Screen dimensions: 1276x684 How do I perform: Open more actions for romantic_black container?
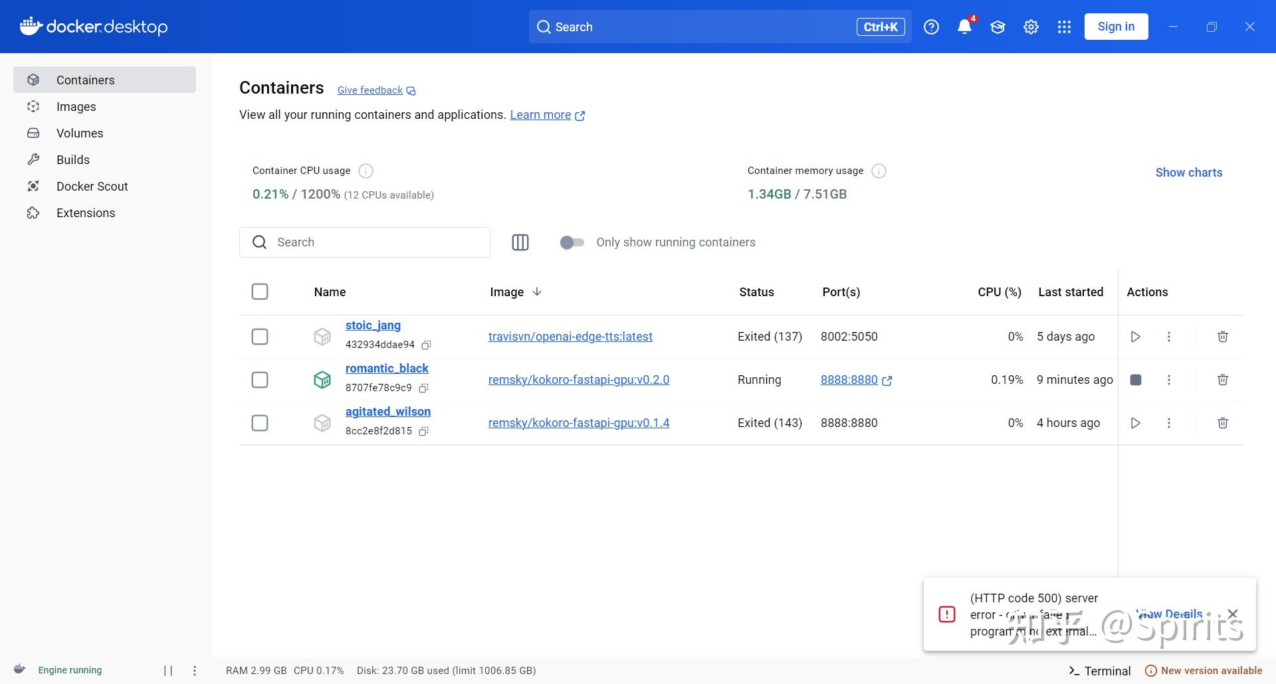pyautogui.click(x=1169, y=380)
